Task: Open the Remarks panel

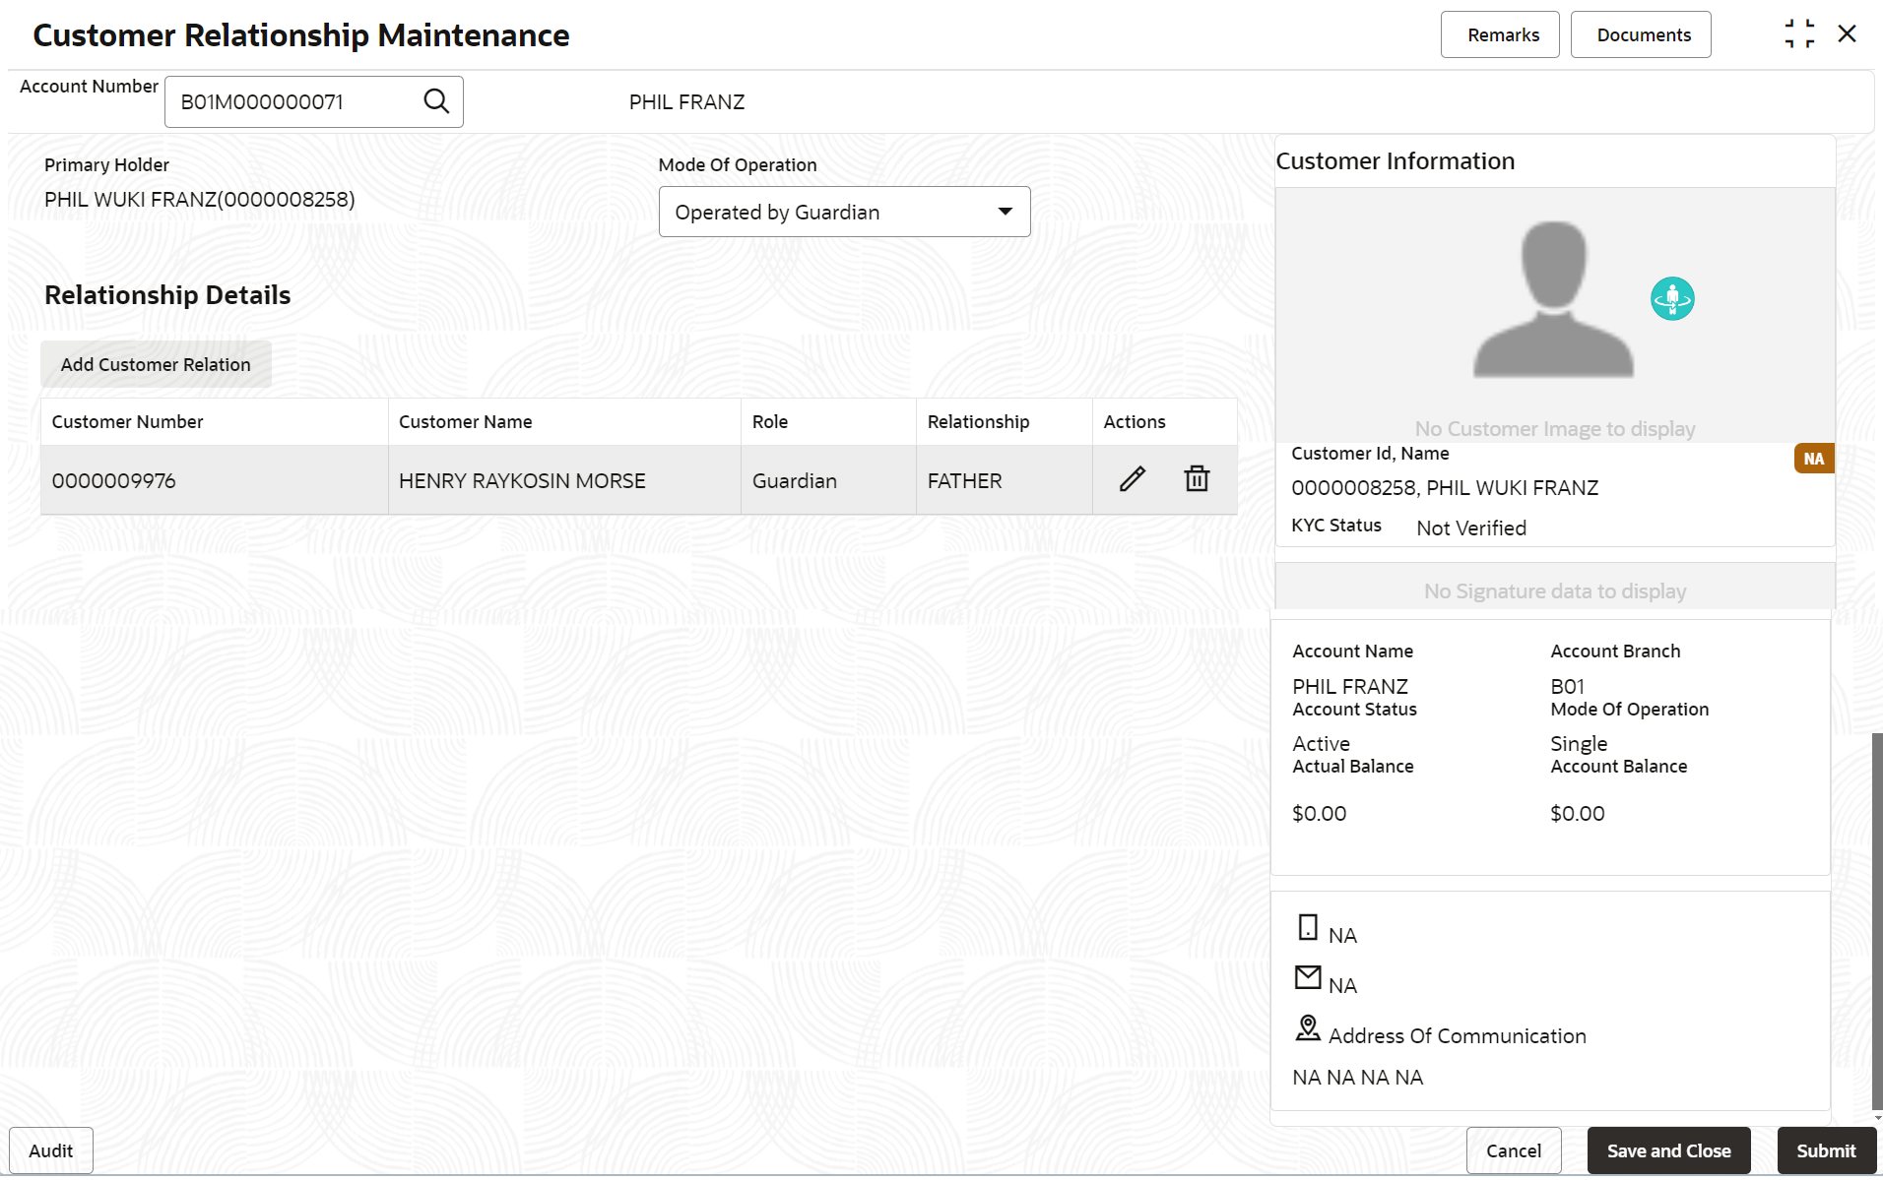Action: click(x=1500, y=34)
